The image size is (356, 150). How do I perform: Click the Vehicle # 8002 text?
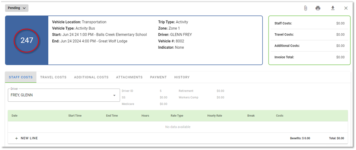pyautogui.click(x=171, y=41)
